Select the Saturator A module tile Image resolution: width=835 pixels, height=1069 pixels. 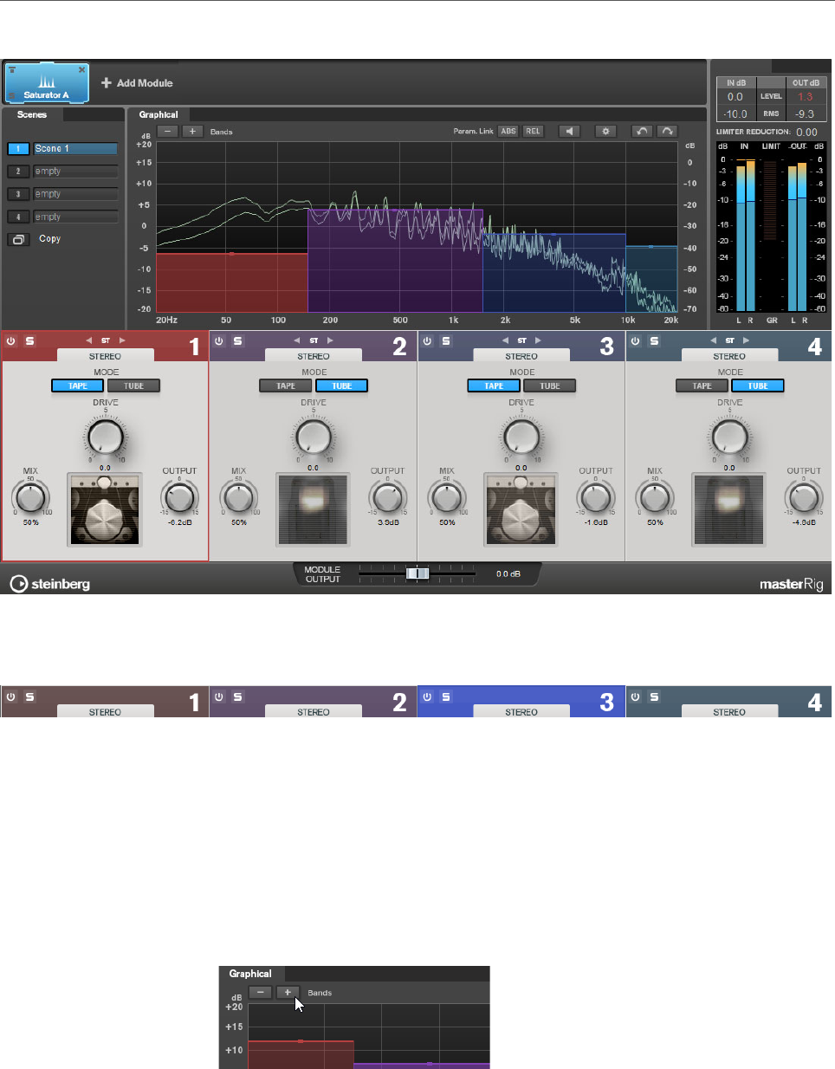47,83
